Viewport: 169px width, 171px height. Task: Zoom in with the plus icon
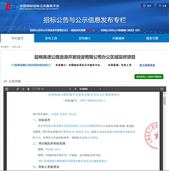coord(75,89)
